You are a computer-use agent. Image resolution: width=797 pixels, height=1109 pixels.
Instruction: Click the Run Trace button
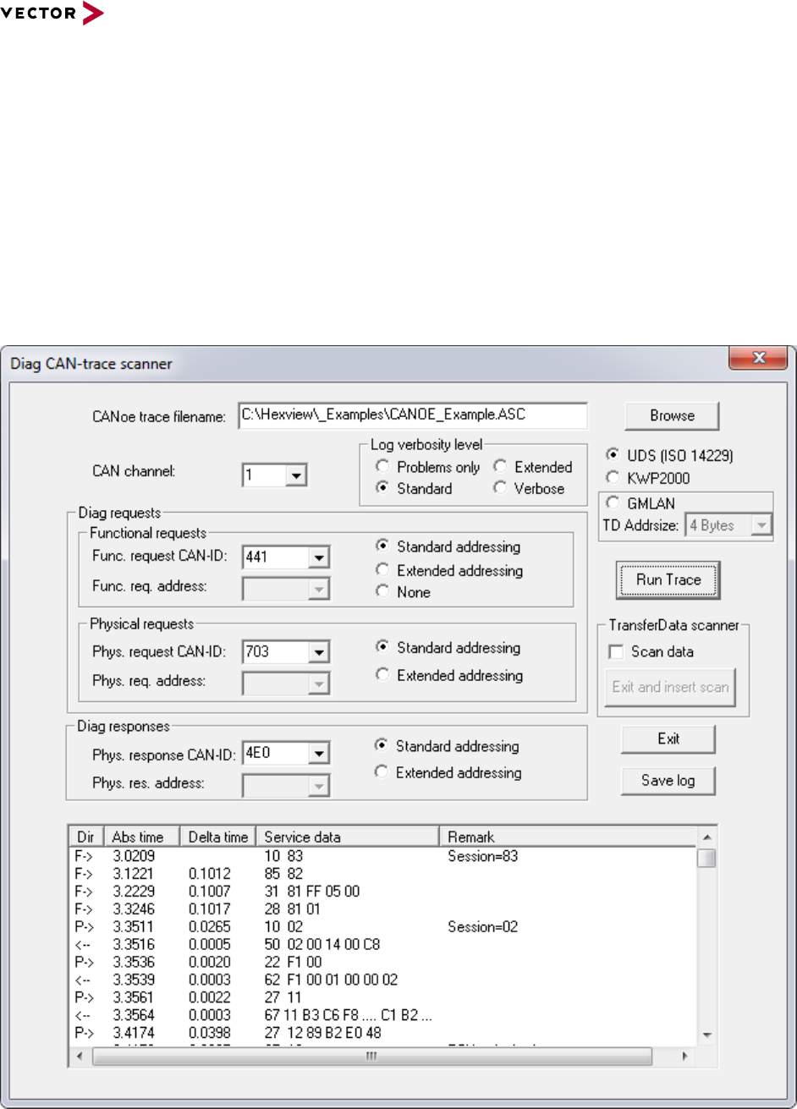pos(668,580)
